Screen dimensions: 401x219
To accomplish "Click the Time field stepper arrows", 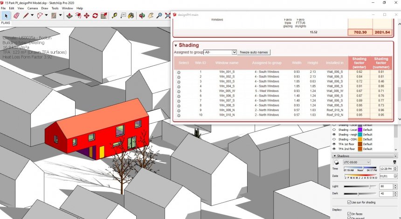I will coord(395,169).
